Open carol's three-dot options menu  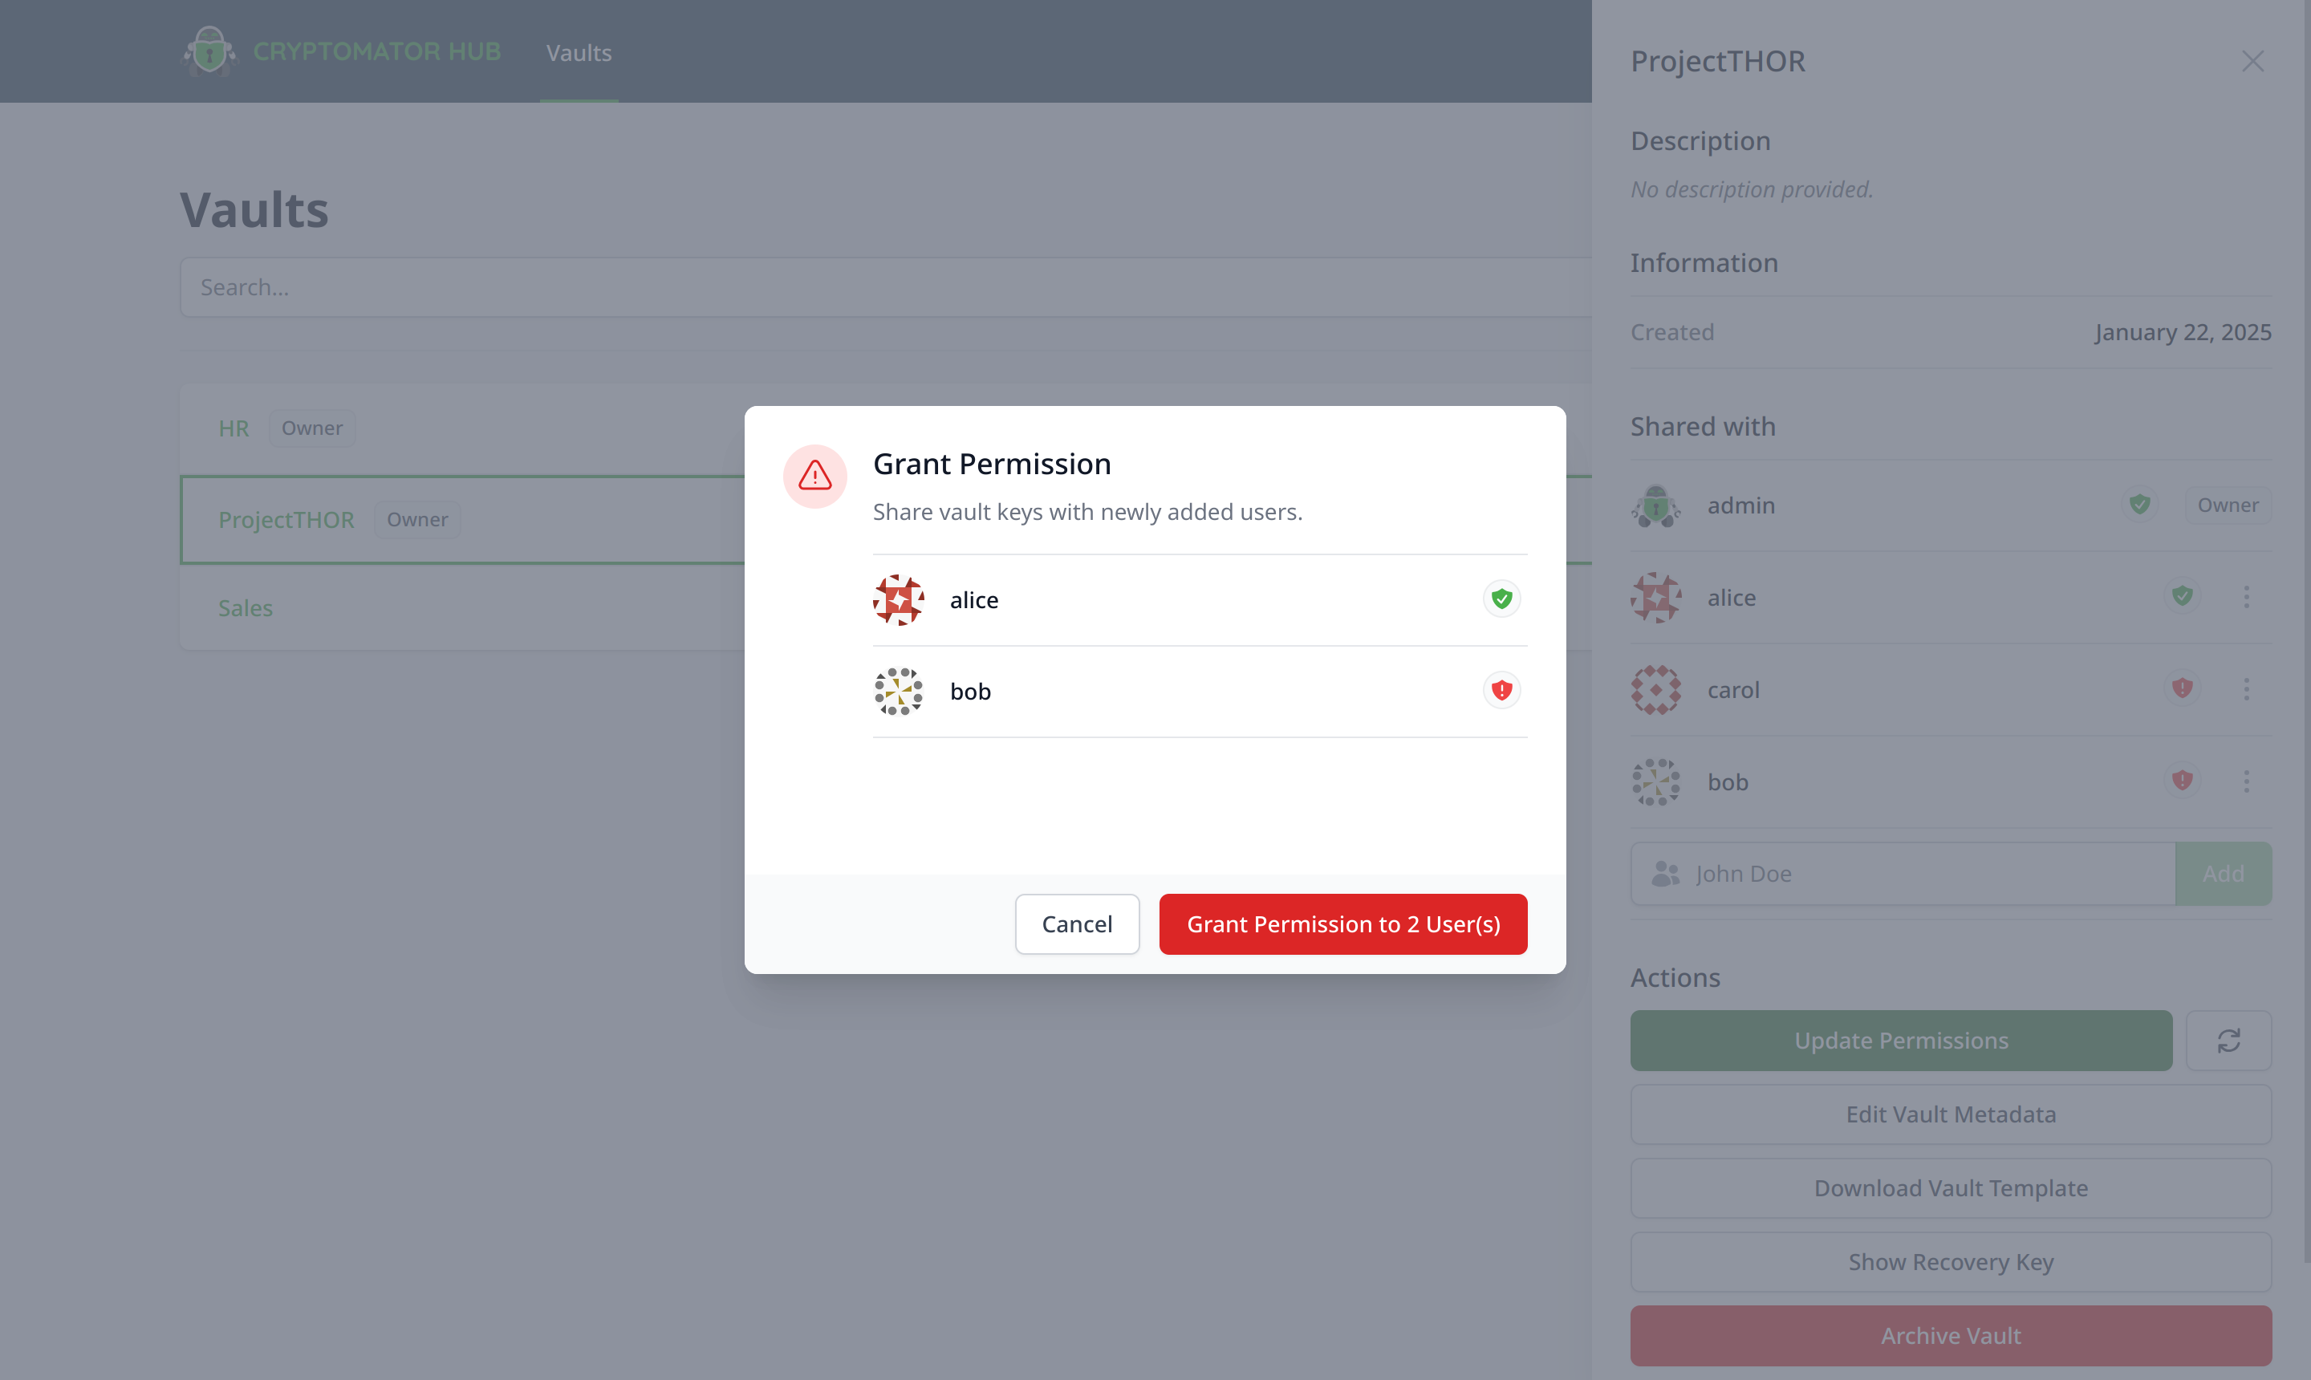(2246, 689)
